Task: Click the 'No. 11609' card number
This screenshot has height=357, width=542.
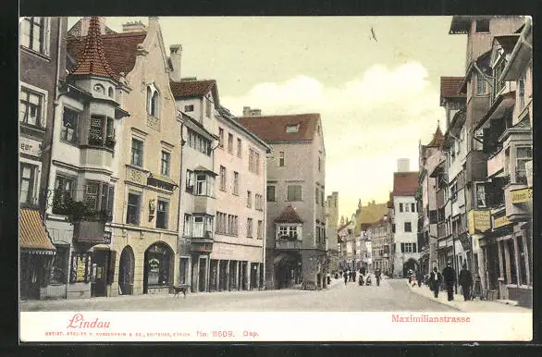Action: (216, 334)
